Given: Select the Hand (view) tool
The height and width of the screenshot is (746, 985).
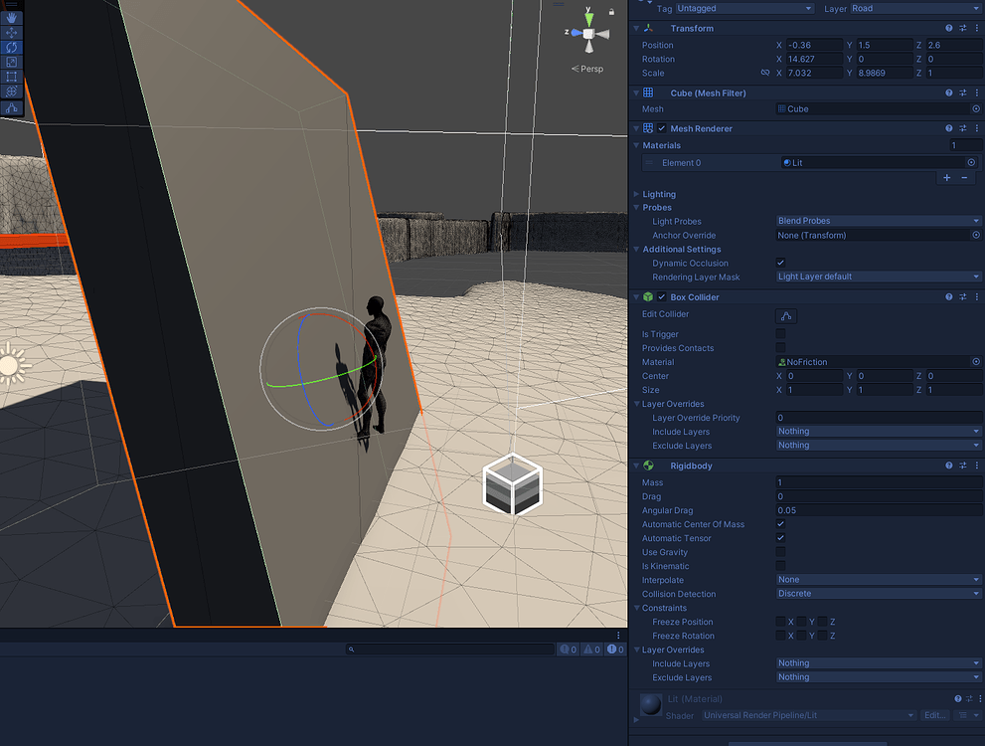Looking at the screenshot, I should (x=11, y=18).
